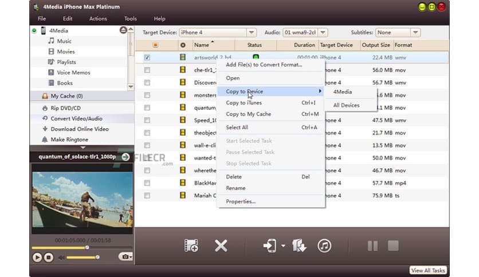This screenshot has height=277, width=479.
Task: Click sidebar scrollbar down arrow
Action: (x=131, y=86)
